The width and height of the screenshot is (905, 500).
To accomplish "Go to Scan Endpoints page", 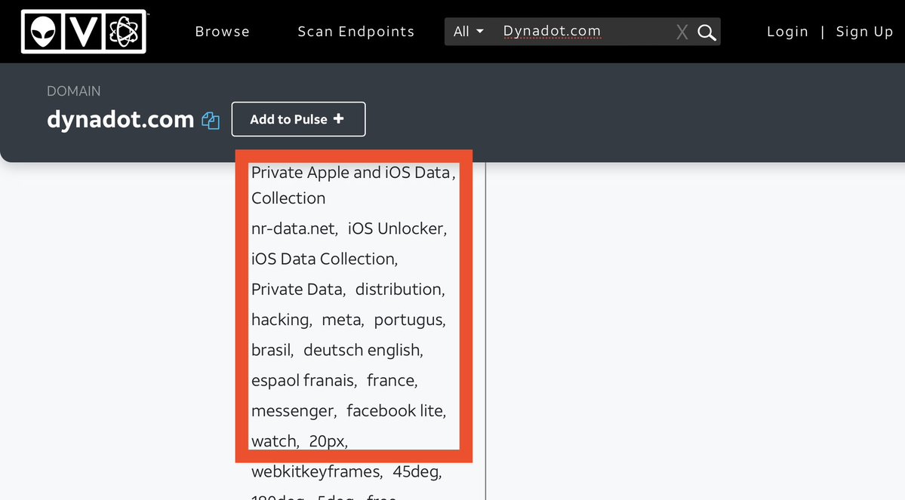I will click(356, 32).
